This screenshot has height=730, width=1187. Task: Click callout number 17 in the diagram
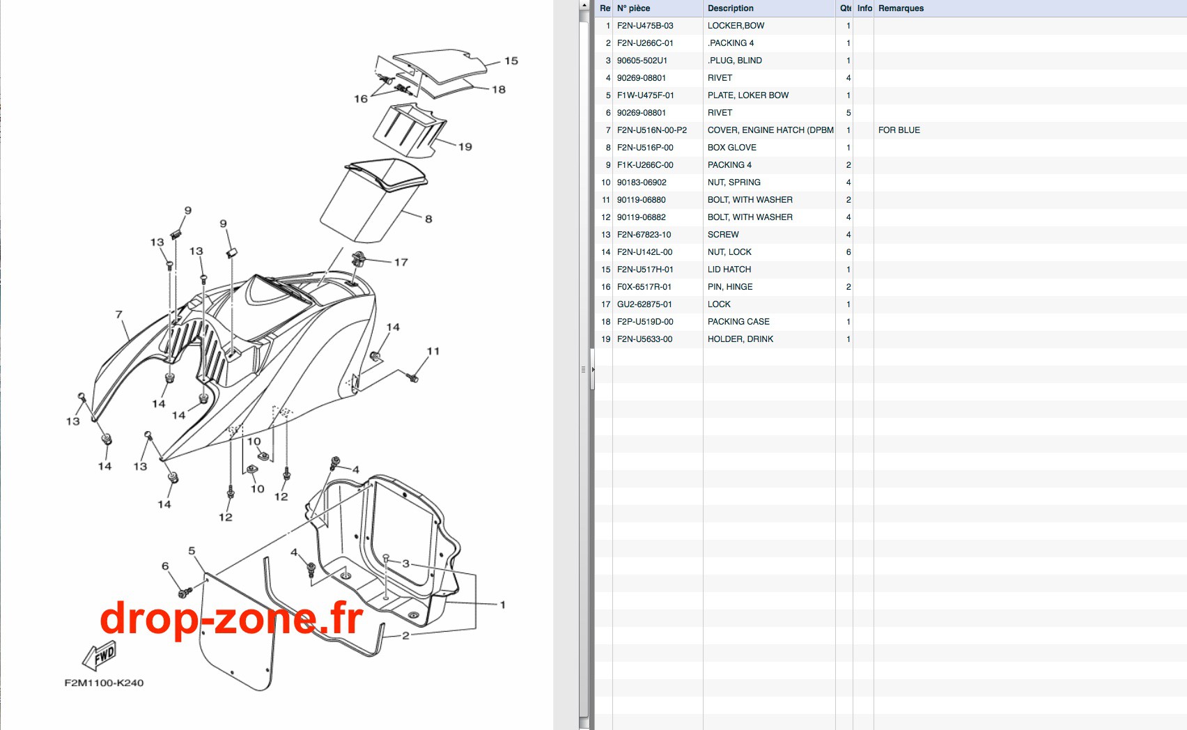(x=401, y=262)
